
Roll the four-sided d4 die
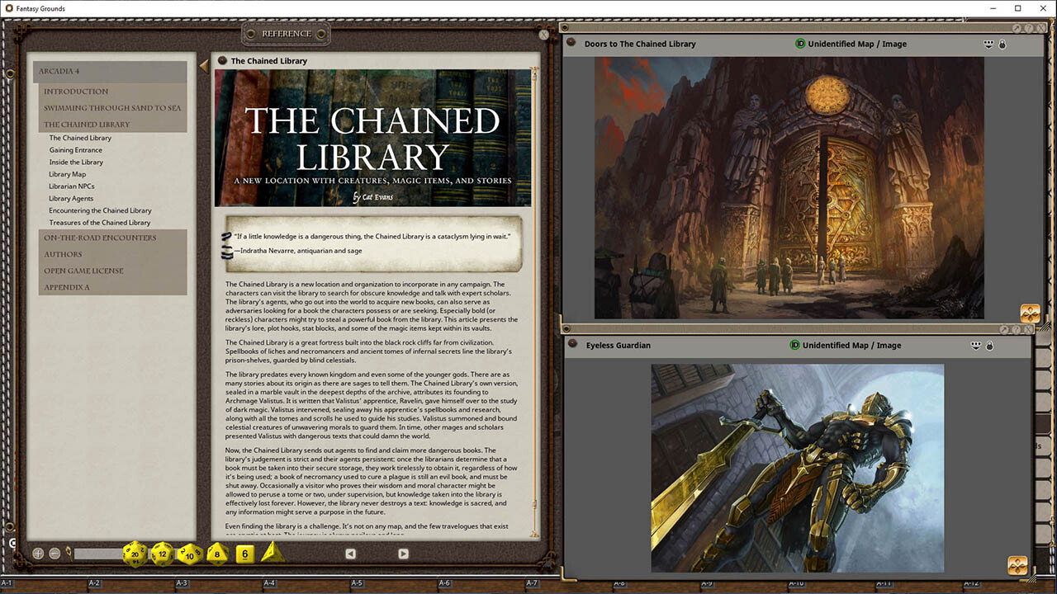pos(273,553)
